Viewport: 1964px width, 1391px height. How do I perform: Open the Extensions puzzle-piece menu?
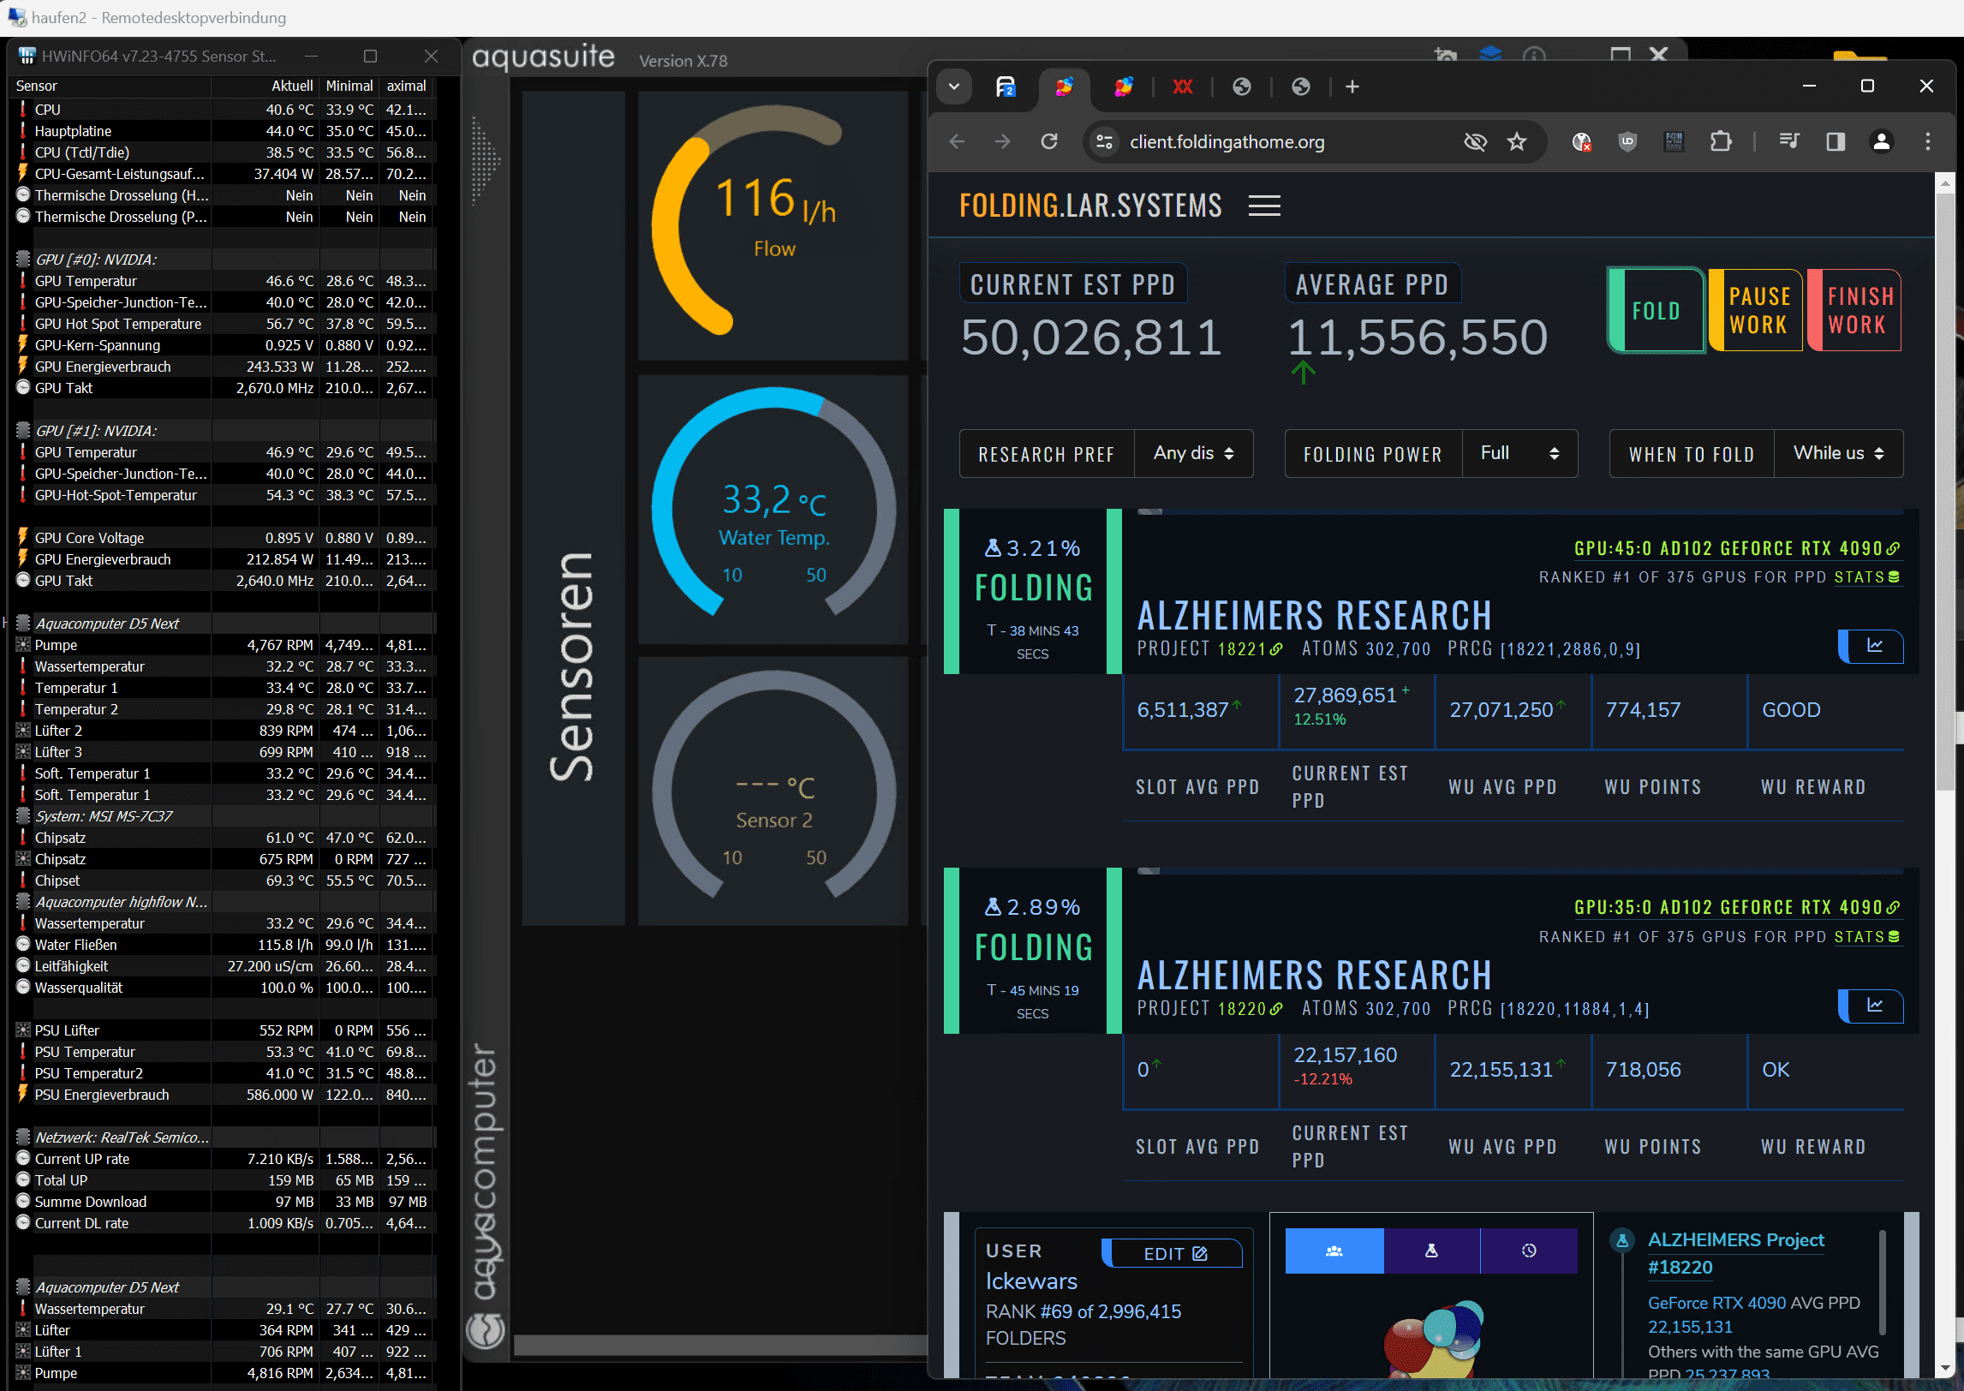1721,141
